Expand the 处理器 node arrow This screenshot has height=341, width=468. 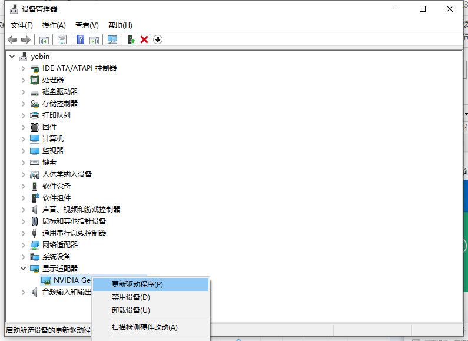[x=24, y=80]
